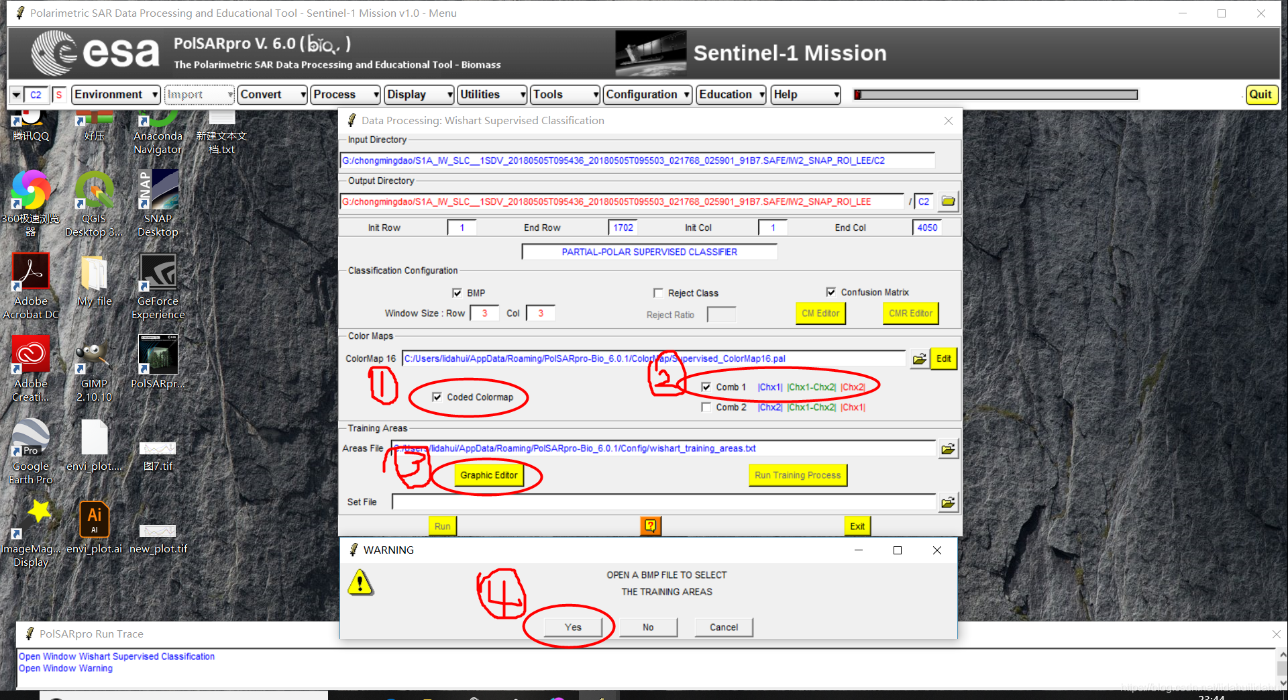Browse for the training Areas File
1288x700 pixels.
point(948,449)
